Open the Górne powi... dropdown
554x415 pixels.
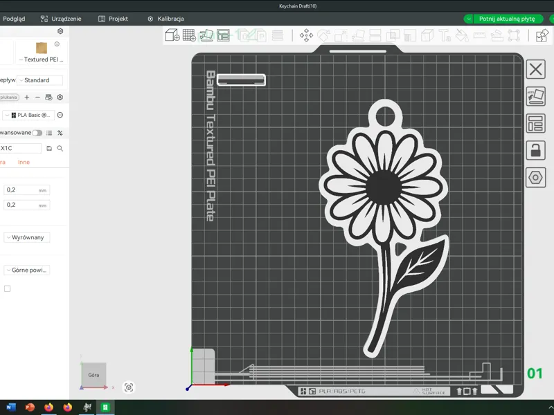pos(26,270)
